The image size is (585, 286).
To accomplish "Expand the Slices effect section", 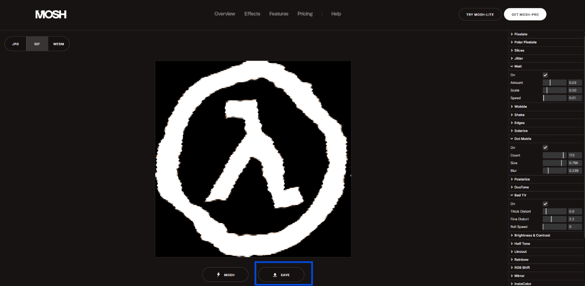I will (546, 50).
